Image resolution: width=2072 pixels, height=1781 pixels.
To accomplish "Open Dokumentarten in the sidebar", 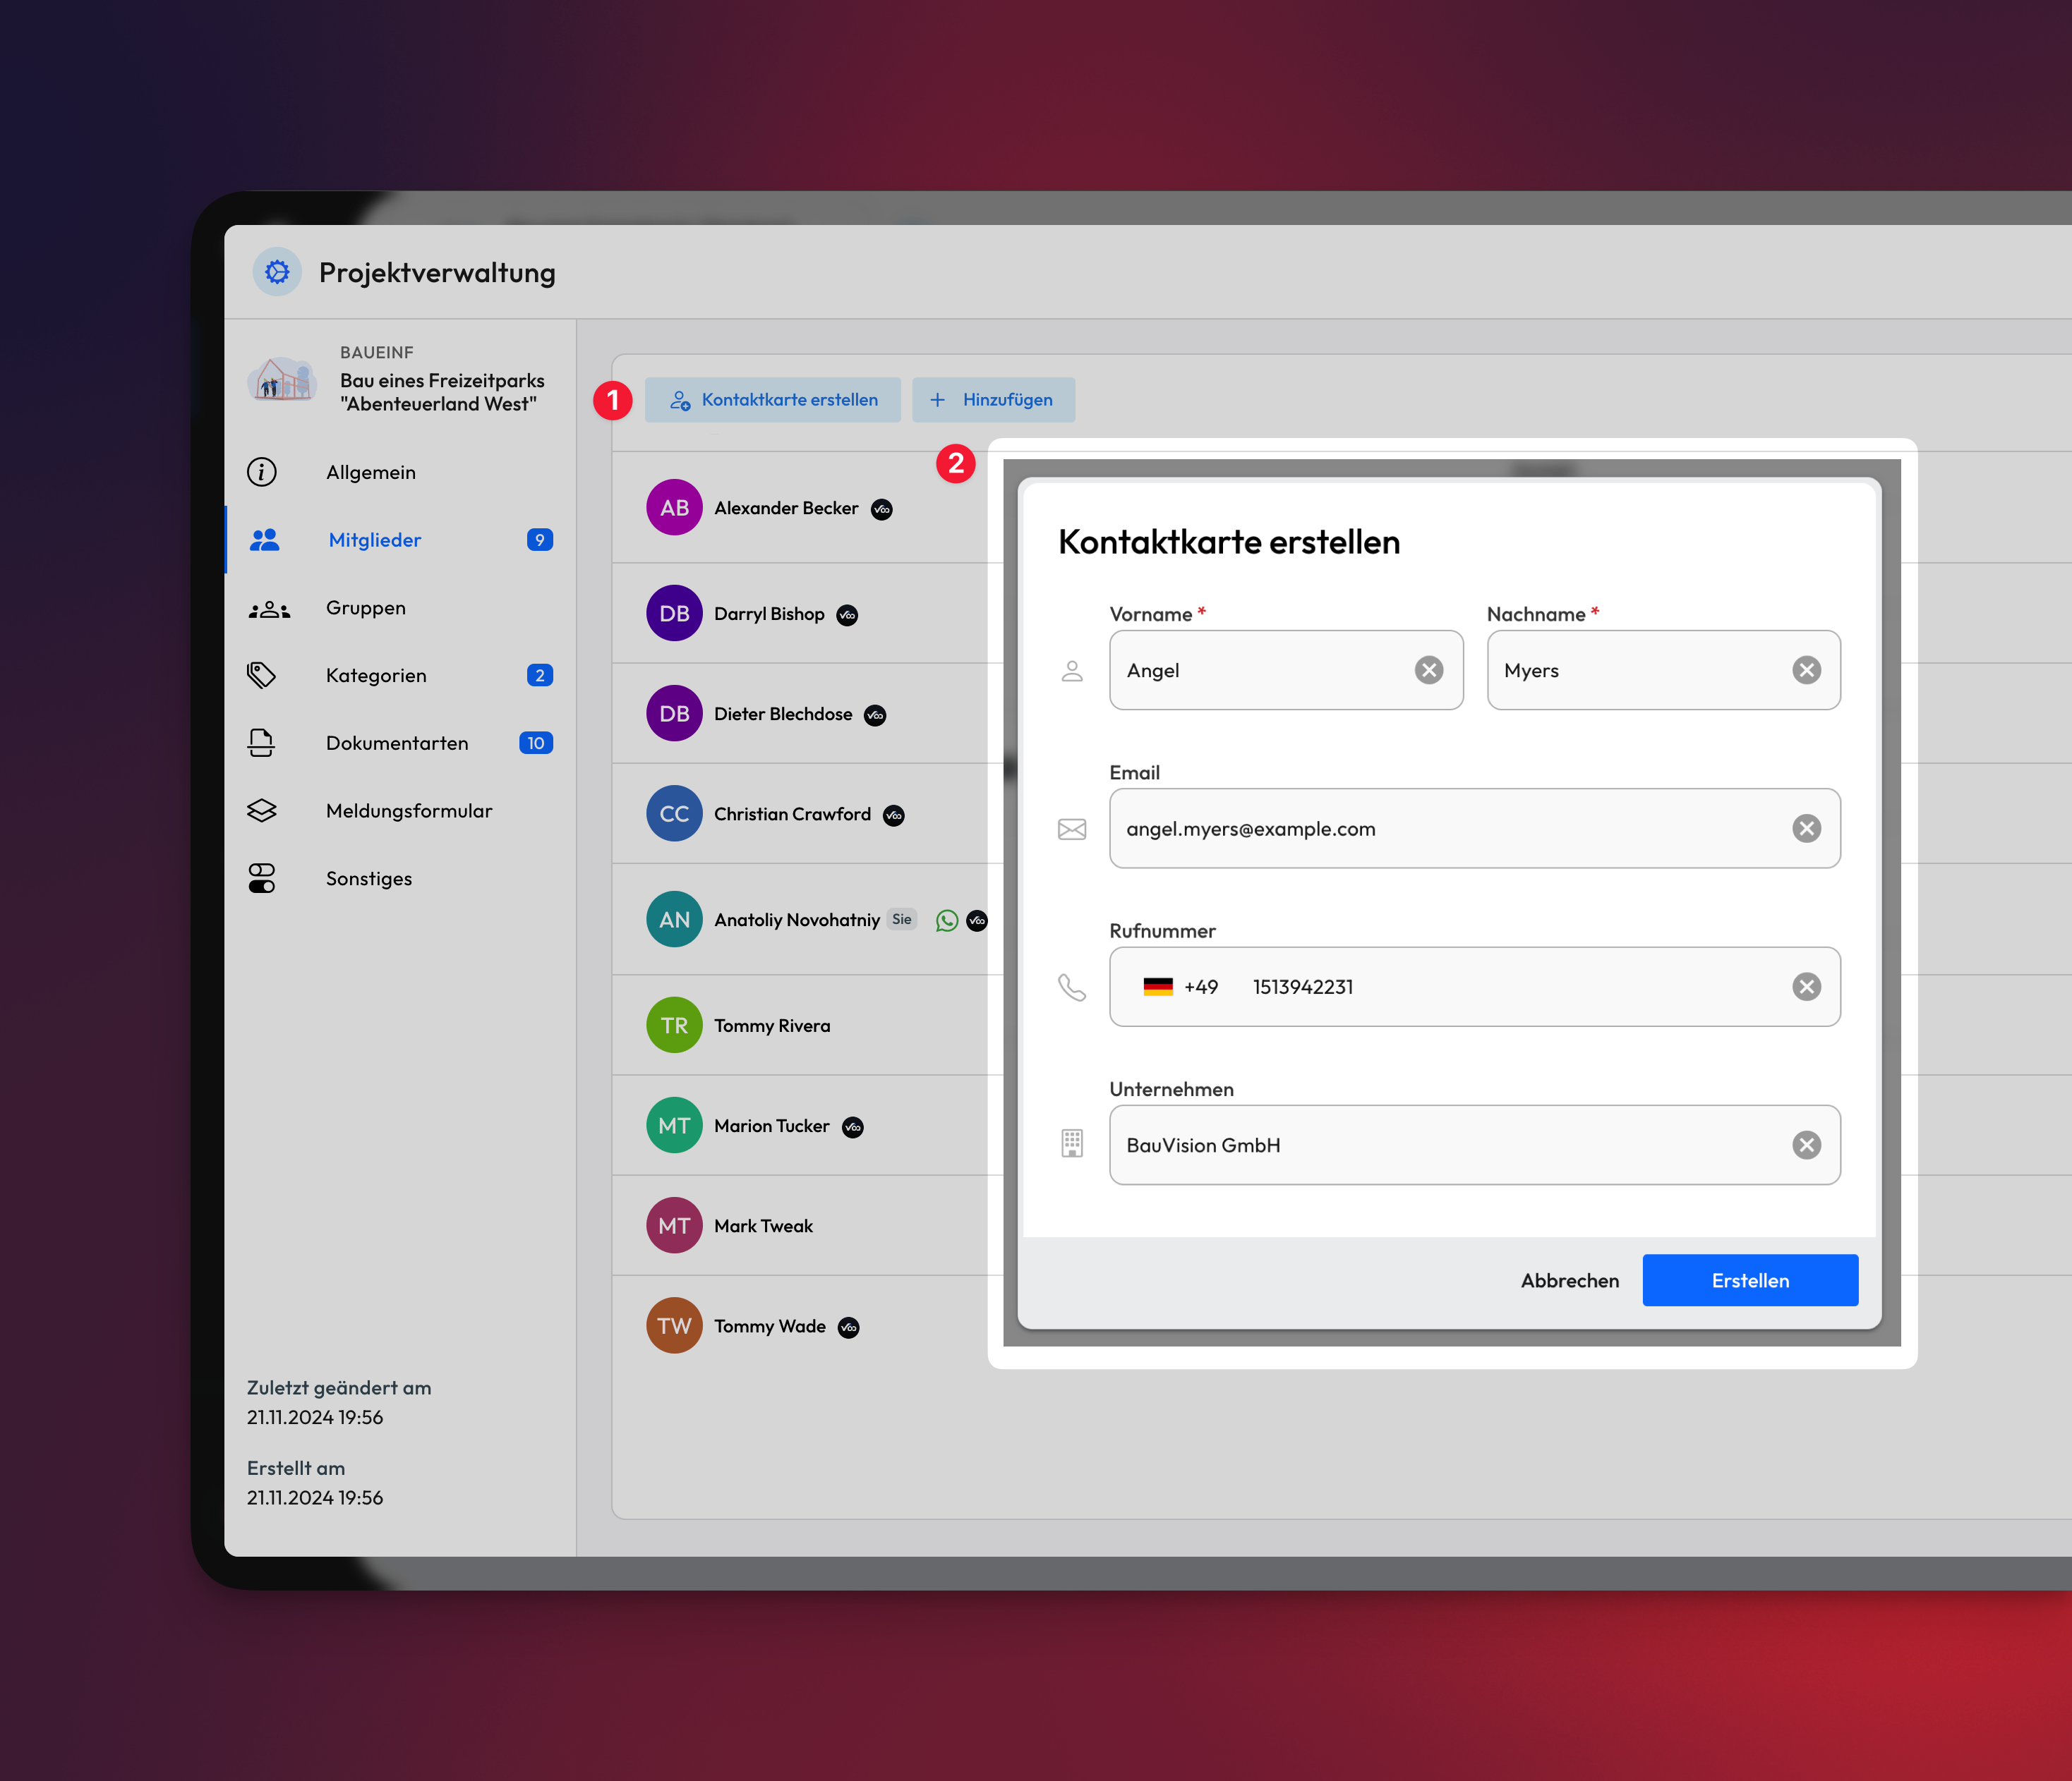I will click(x=397, y=743).
